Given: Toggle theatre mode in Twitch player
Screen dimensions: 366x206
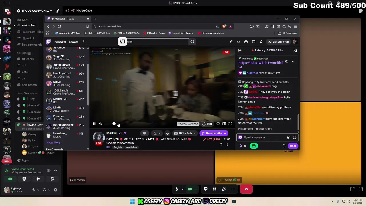Looking at the screenshot, I should tap(224, 124).
